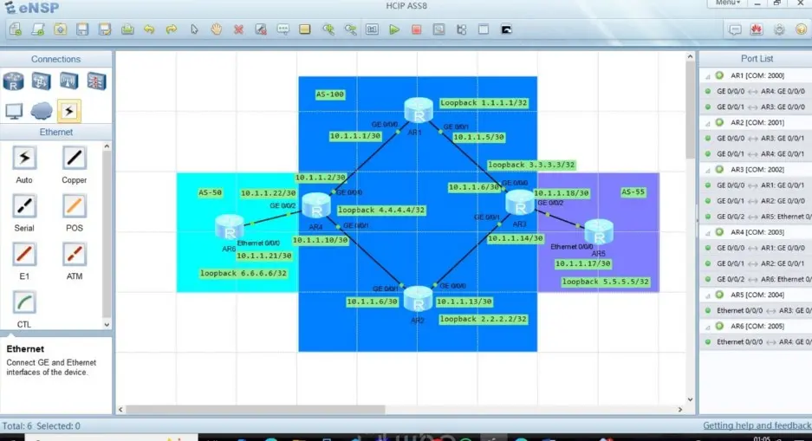The height and width of the screenshot is (441, 812).
Task: Select router AR1 on the canvas
Action: coord(419,110)
